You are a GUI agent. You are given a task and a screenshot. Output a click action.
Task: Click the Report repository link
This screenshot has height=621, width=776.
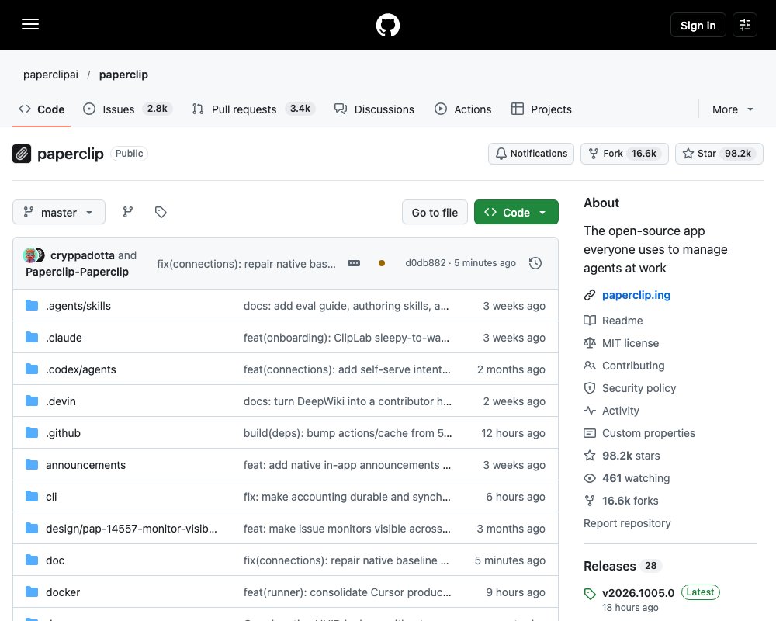coord(627,523)
